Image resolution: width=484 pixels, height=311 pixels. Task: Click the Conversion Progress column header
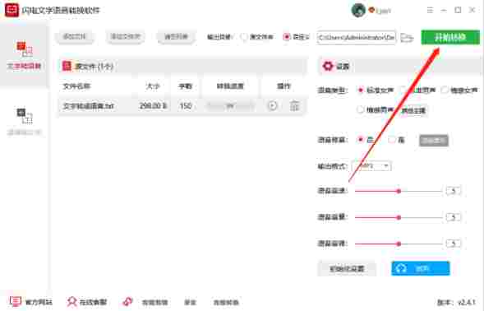(x=230, y=86)
